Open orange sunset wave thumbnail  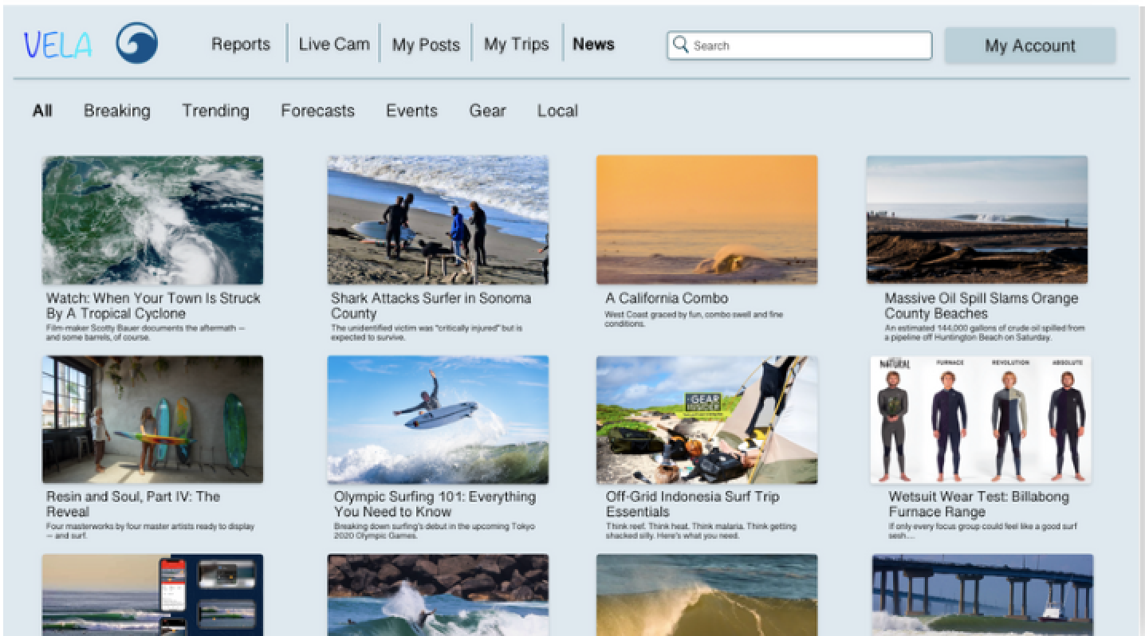pyautogui.click(x=706, y=220)
